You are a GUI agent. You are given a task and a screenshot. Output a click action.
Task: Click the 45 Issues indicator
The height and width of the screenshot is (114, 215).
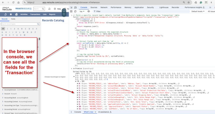[x=211, y=11]
